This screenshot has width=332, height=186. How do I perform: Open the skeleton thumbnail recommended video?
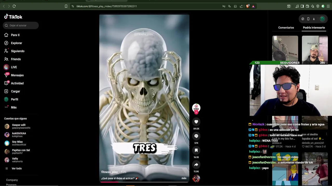tap(285, 48)
